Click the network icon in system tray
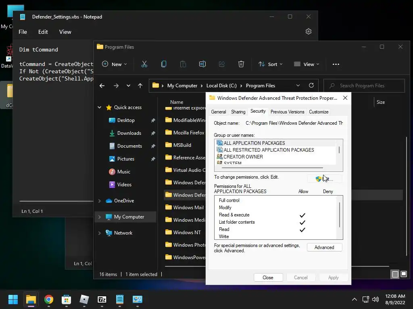Viewport: 413px width, 309px height. coord(365,299)
